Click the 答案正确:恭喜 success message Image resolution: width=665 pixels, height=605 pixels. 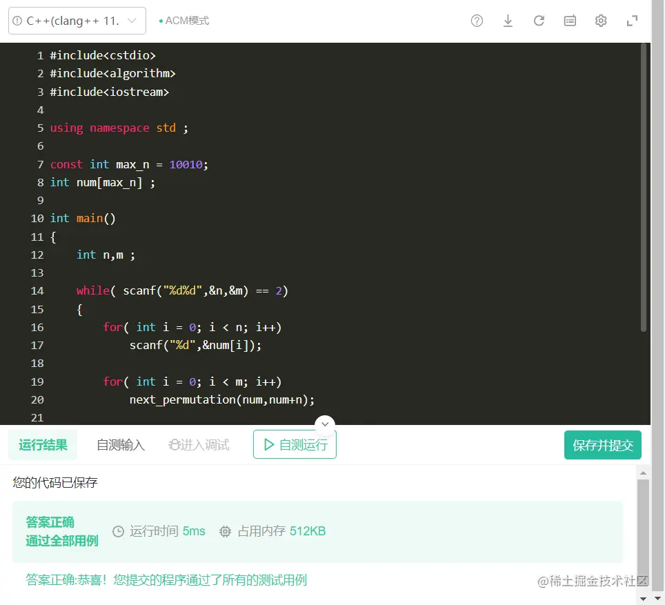click(166, 579)
